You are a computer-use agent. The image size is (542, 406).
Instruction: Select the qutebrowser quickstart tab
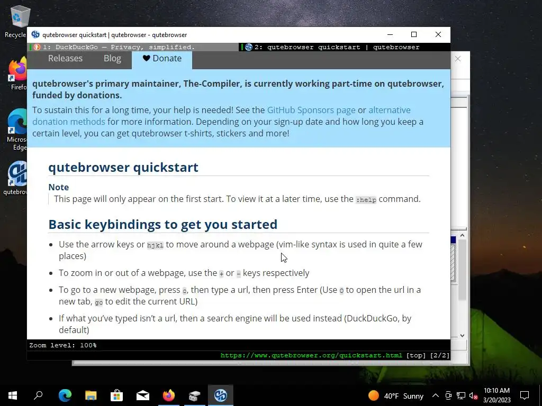(344, 47)
